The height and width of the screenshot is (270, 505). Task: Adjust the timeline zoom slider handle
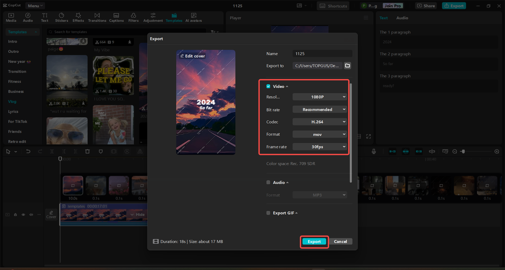[463, 152]
